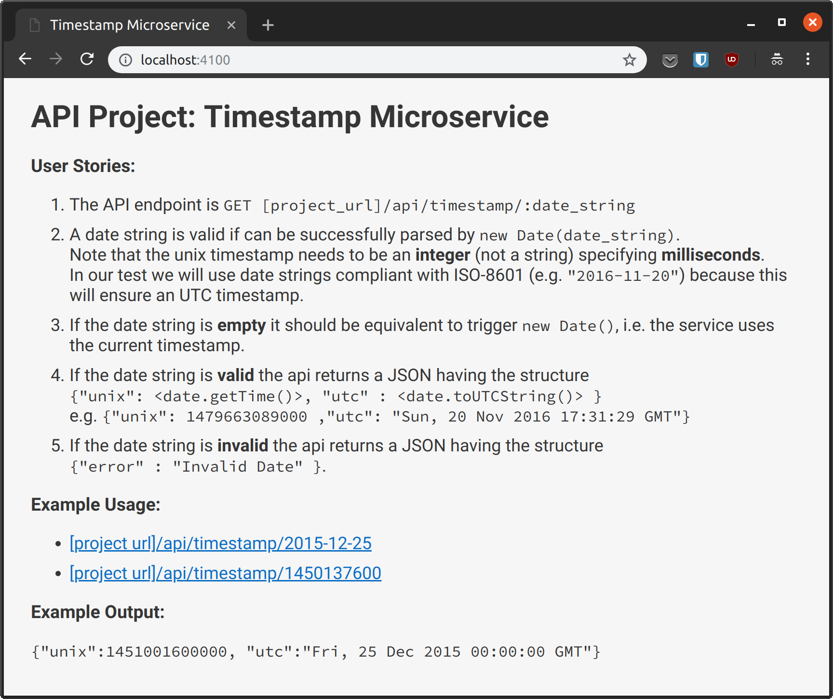The width and height of the screenshot is (833, 699).
Task: Click the browser back arrow
Action: 25,59
